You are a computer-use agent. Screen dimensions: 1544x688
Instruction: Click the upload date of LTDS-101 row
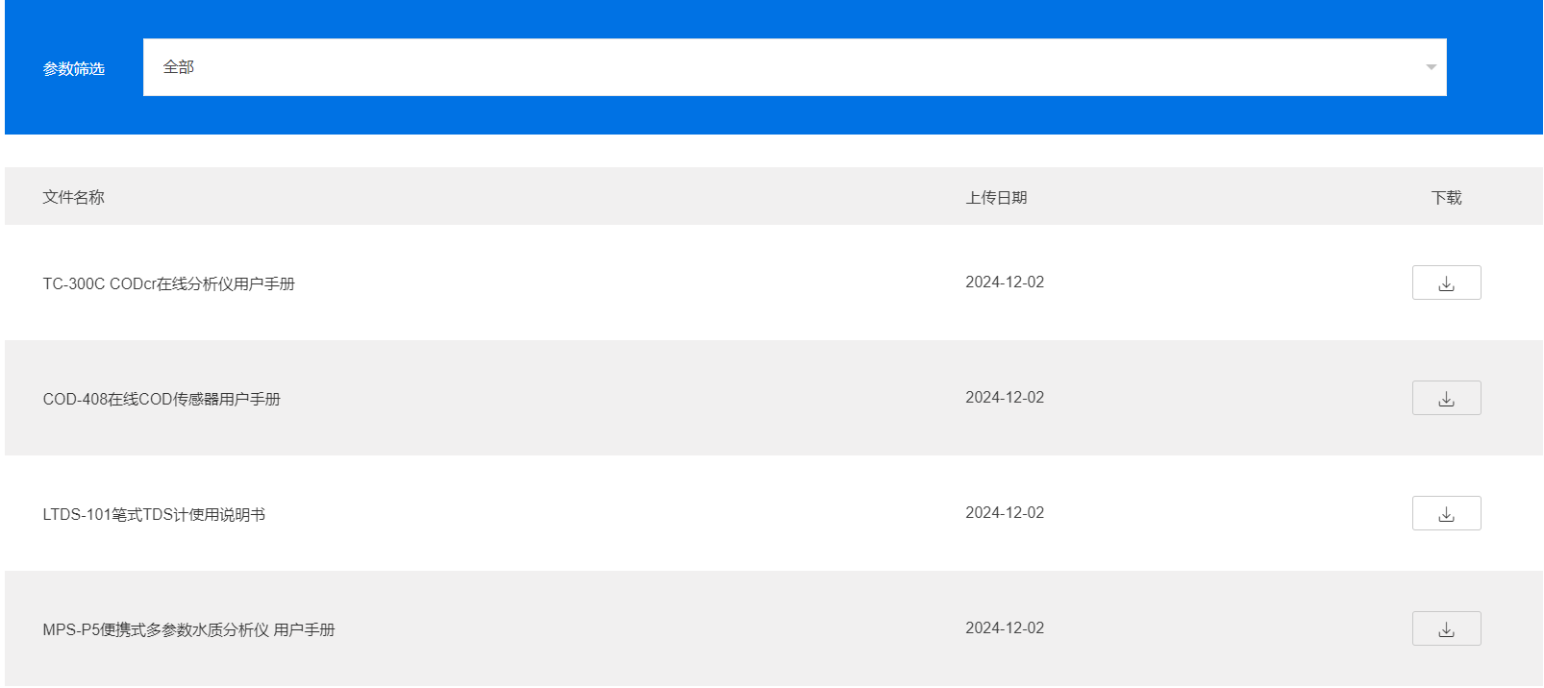click(1005, 513)
